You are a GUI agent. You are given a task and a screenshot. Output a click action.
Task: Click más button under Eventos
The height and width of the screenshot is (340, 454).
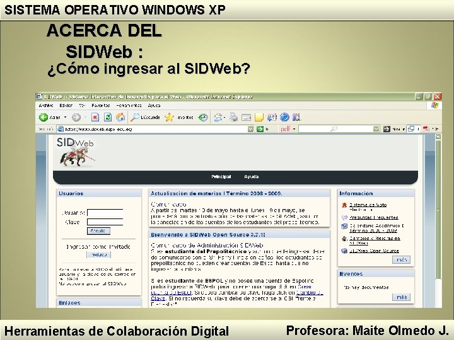[x=402, y=297]
